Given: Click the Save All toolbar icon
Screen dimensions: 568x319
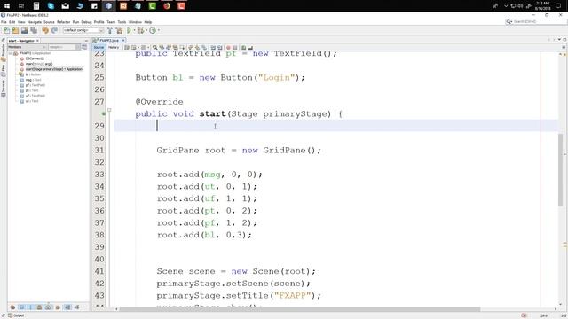Looking at the screenshot, I should 34,31.
